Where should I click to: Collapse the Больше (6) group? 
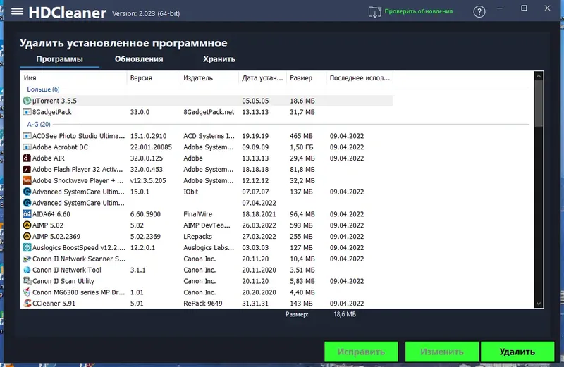(x=43, y=89)
